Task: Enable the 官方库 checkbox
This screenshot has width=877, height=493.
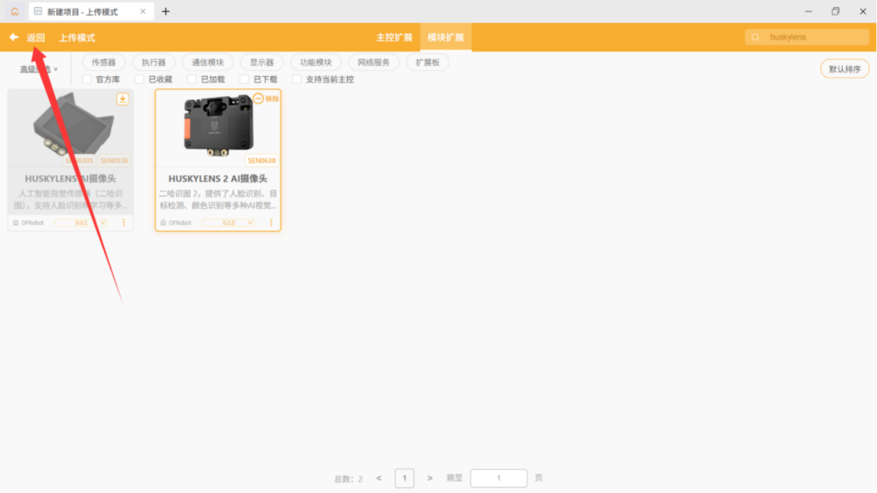Action: (x=87, y=79)
